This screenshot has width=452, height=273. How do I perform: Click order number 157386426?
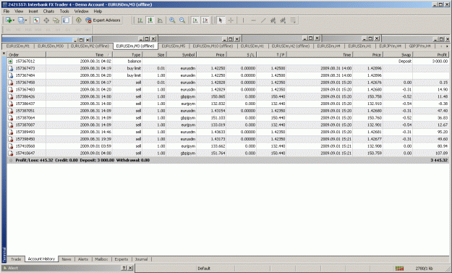point(25,97)
